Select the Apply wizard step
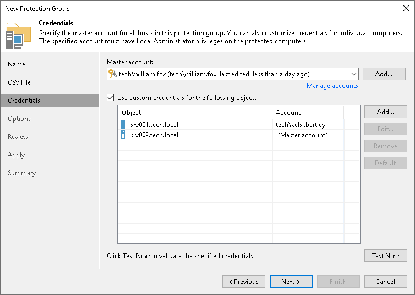The height and width of the screenshot is (295, 415). pyautogui.click(x=16, y=155)
